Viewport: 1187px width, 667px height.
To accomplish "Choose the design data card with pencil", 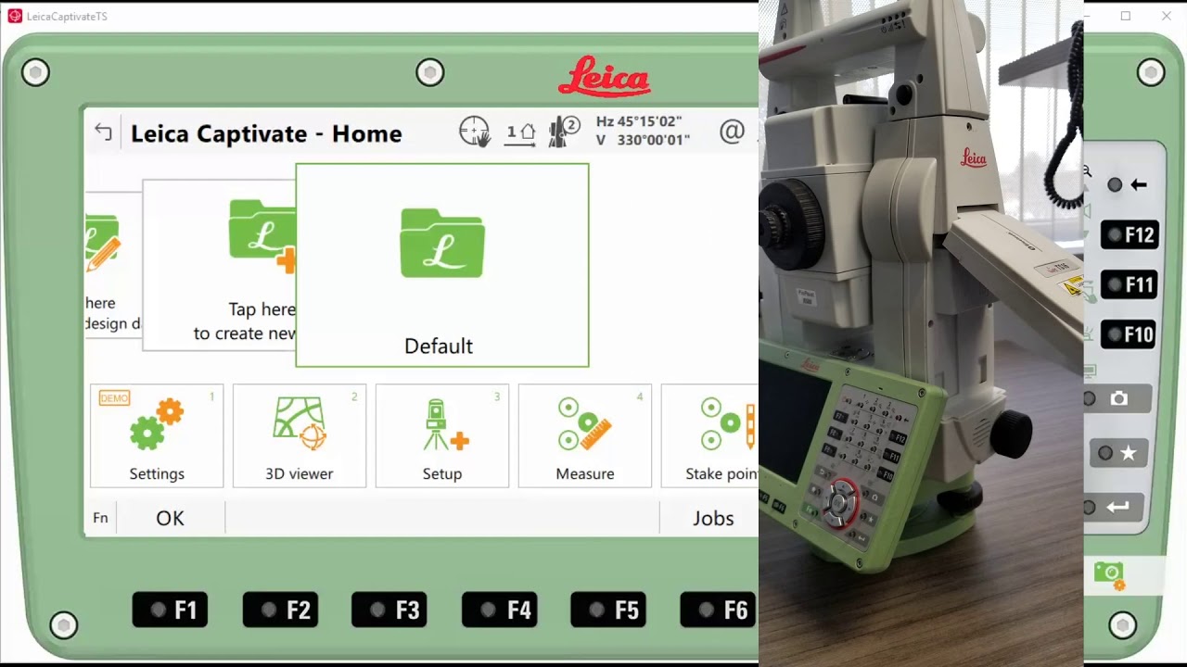I will (113, 265).
